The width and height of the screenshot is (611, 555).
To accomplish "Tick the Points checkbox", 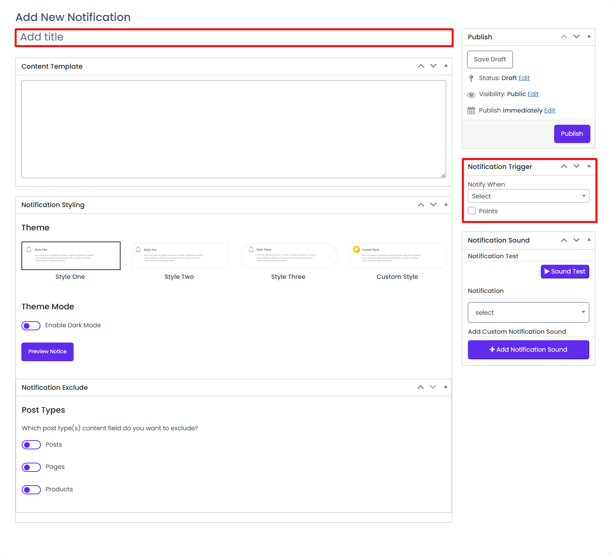I will (472, 211).
